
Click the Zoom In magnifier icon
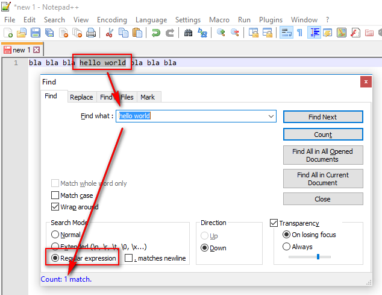[x=221, y=33]
